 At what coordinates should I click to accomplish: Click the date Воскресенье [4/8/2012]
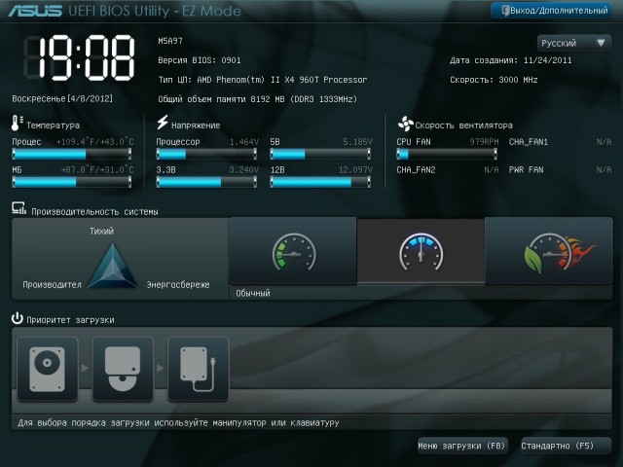[62, 98]
